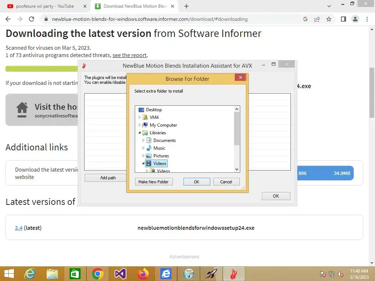Click the Music note icon
This screenshot has height=281, width=375.
click(x=149, y=148)
